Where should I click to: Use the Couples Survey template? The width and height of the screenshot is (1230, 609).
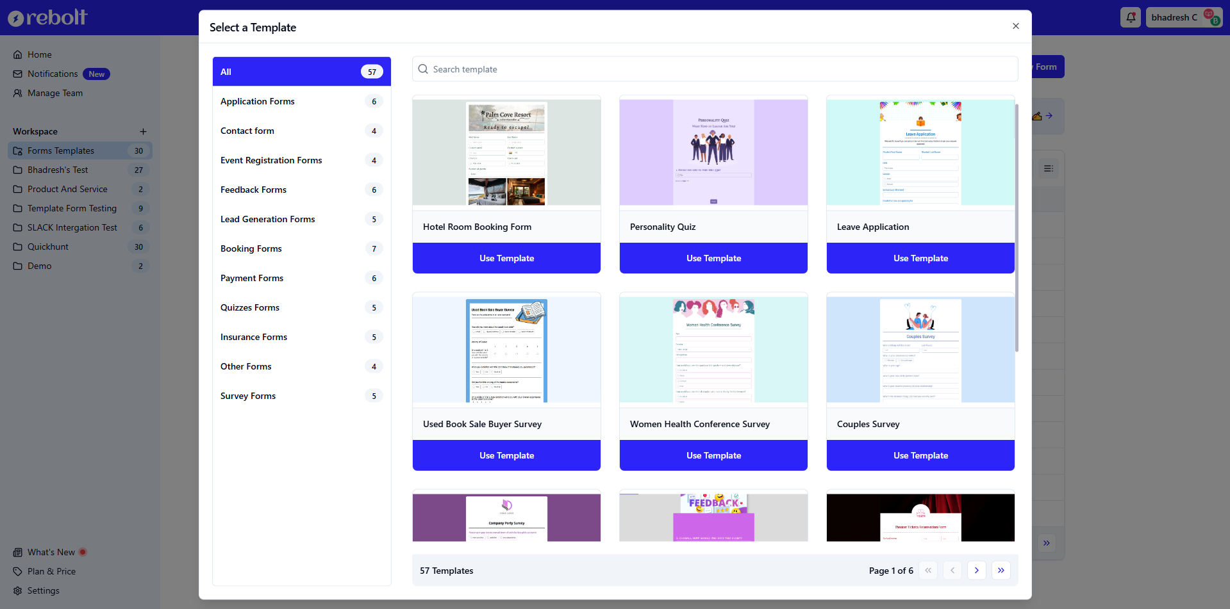(x=920, y=455)
